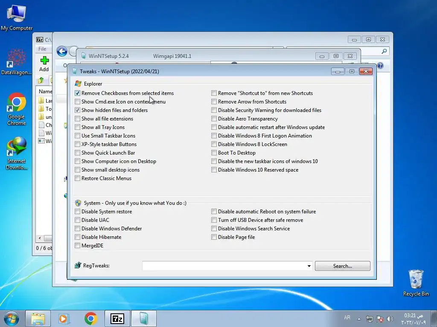This screenshot has width=437, height=327.
Task: Enable Disable Aero Transparency
Action: tap(214, 119)
